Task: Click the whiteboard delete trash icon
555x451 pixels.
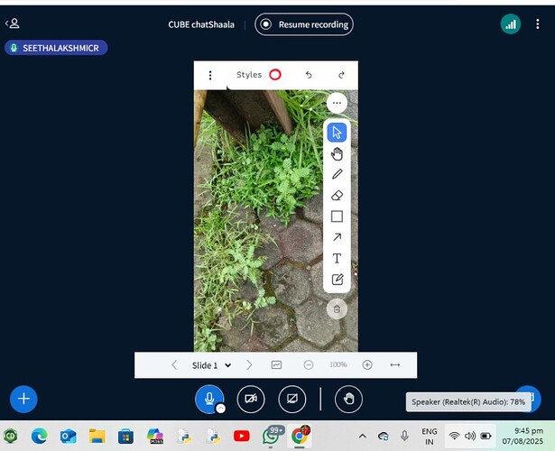Action: click(337, 308)
